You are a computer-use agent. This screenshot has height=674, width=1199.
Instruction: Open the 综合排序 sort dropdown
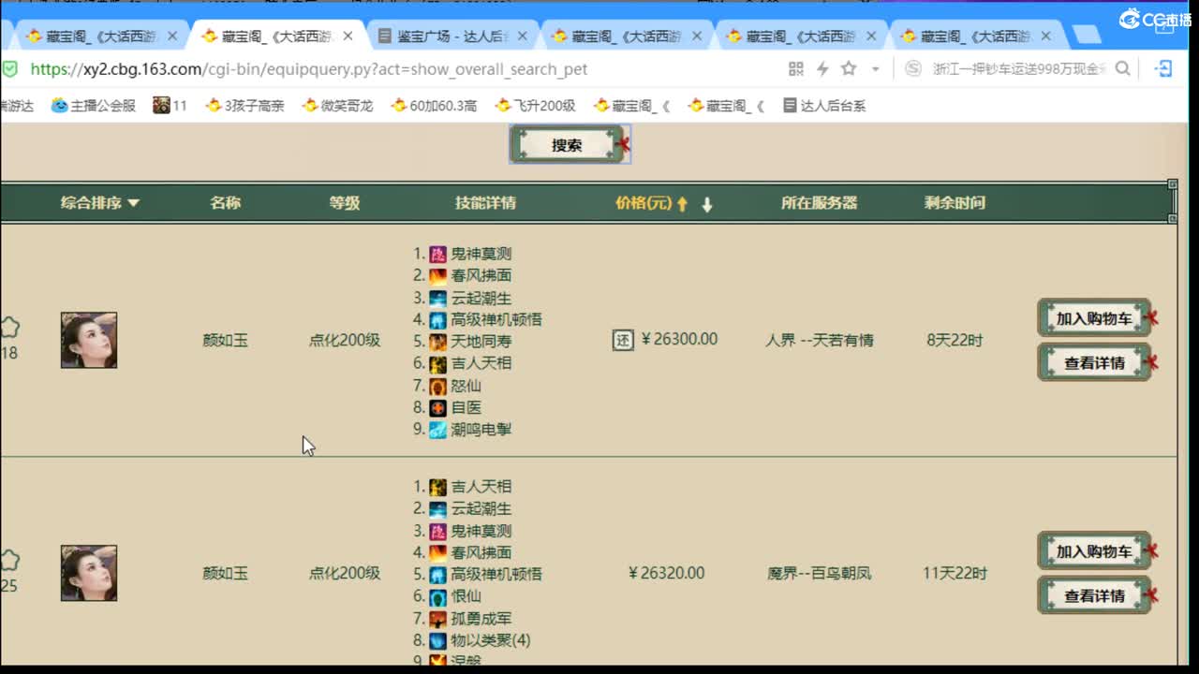[100, 202]
